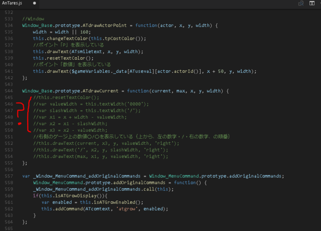Image resolution: width=321 pixels, height=231 pixels.
Task: Click the commented line '//var x2 = x1 - slashWidth'
Action: [x=70, y=124]
